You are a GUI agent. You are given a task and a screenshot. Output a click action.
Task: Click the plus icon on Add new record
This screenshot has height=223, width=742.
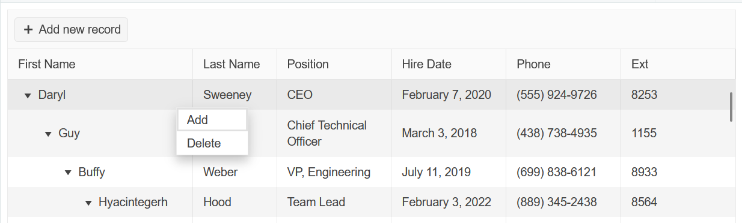pos(28,29)
